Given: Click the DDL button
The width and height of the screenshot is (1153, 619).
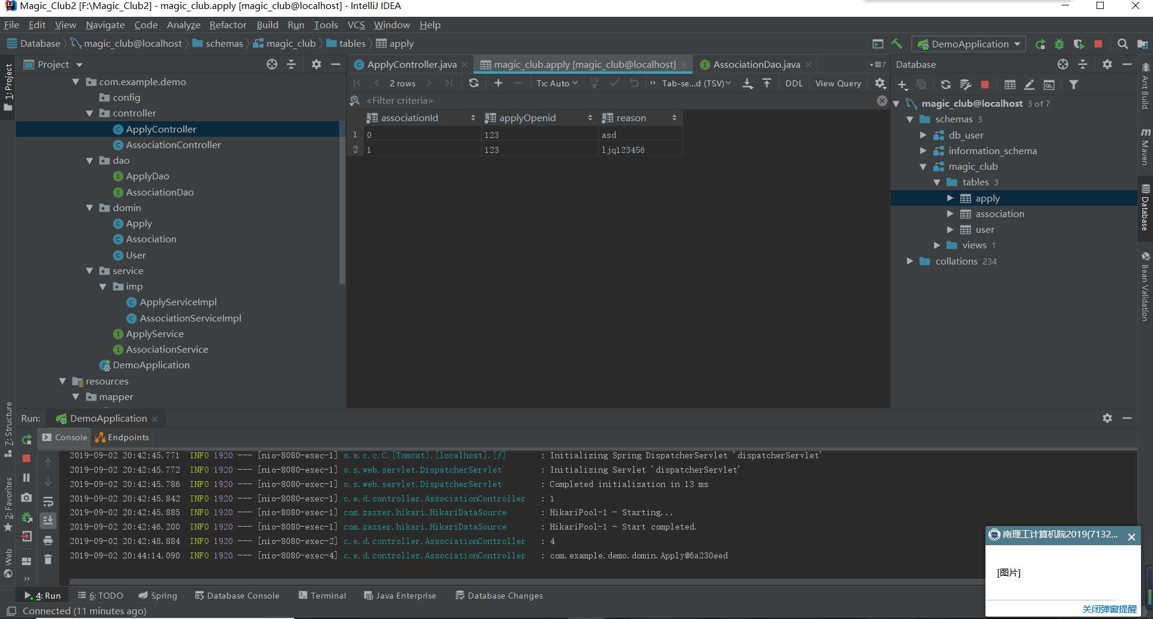Looking at the screenshot, I should [x=794, y=83].
